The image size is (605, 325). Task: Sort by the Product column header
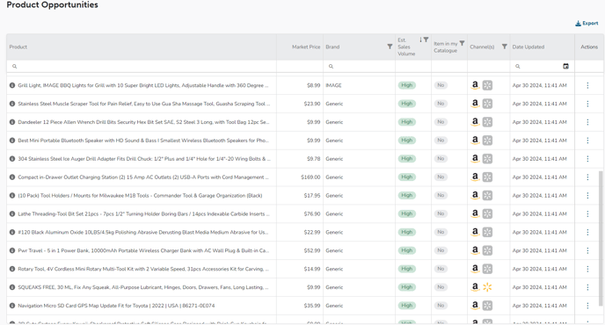[x=18, y=47]
